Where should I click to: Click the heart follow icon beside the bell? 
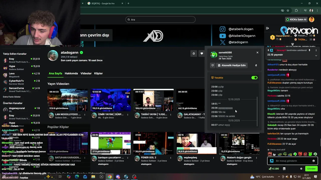tap(202, 53)
